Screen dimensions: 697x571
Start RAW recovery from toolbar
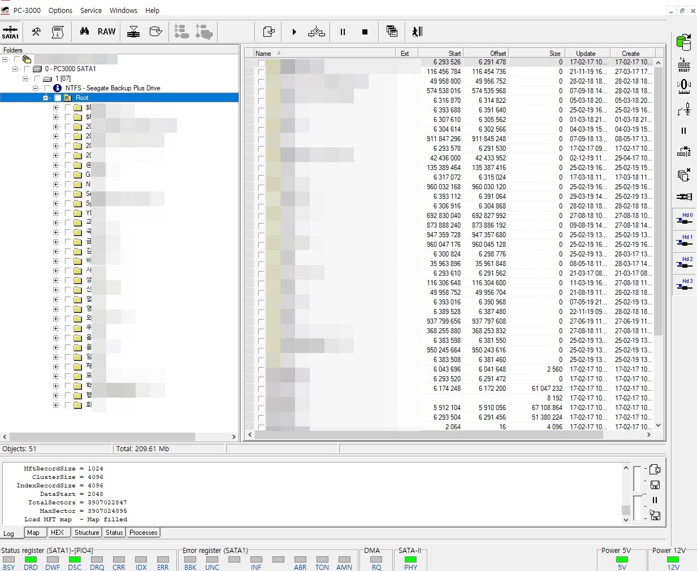pyautogui.click(x=106, y=32)
